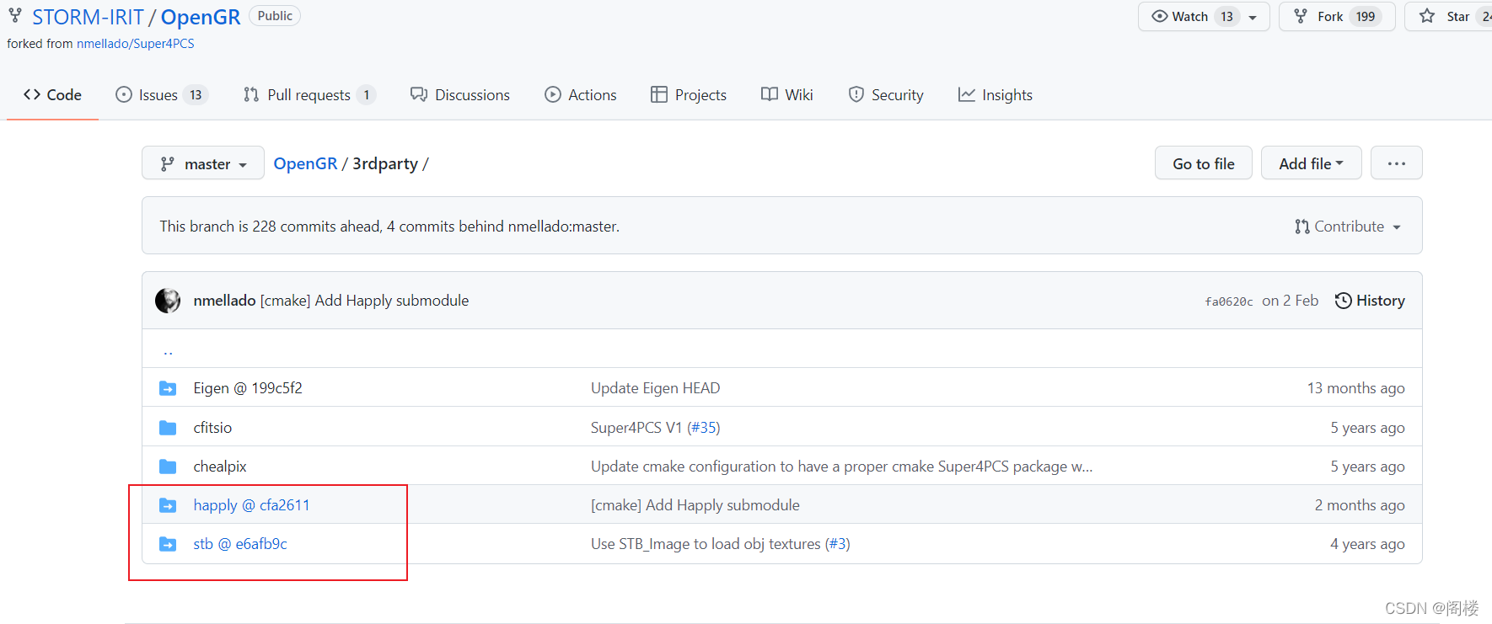Viewport: 1492px width, 624px height.
Task: Open the commit History link
Action: pos(1370,301)
